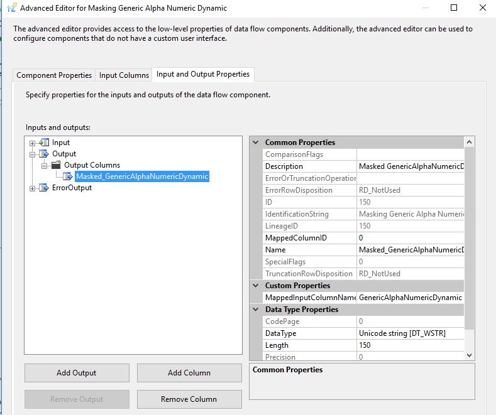Edit the Length property value 150
The image size is (496, 415).
click(411, 345)
